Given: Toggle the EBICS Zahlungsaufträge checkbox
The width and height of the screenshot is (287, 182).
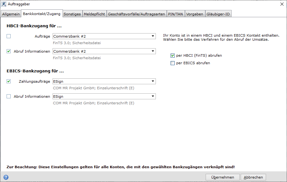Looking at the screenshot, I should (8, 81).
